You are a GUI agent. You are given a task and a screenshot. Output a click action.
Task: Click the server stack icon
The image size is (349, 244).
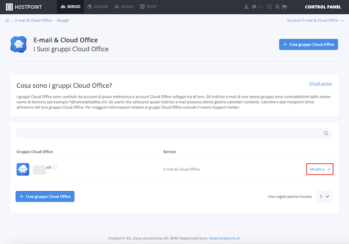277,7
